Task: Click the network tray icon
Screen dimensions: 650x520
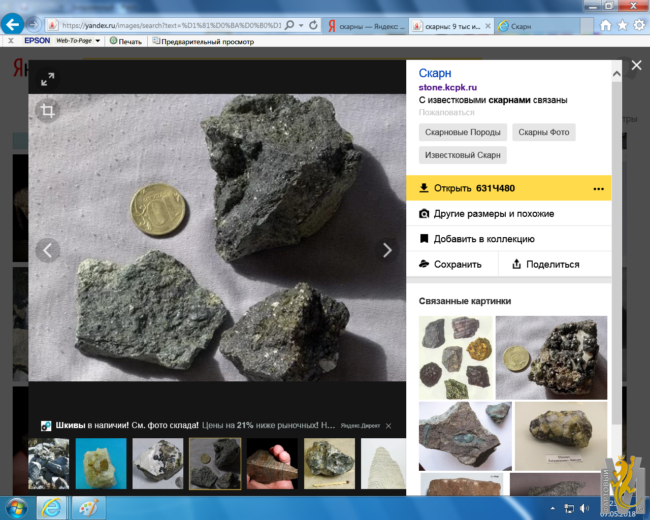Action: coord(569,508)
